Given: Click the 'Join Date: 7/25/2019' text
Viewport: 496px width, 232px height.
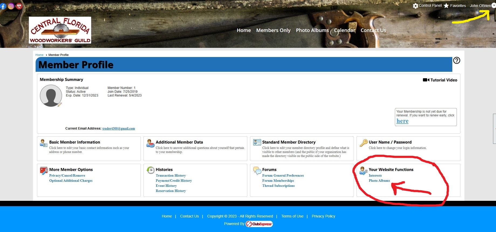Looking at the screenshot, I should [x=122, y=92].
